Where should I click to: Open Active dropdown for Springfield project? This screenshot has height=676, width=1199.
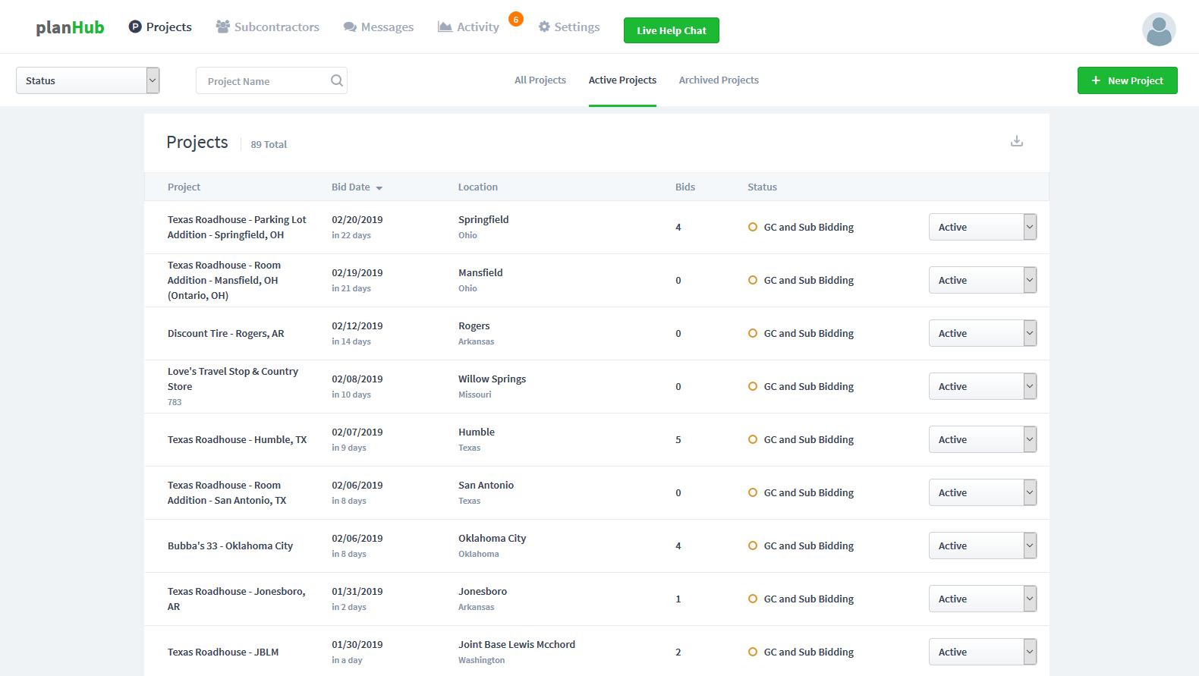pos(983,227)
